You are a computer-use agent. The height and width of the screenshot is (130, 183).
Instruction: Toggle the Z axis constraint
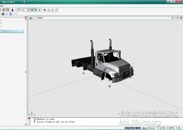click(x=39, y=10)
